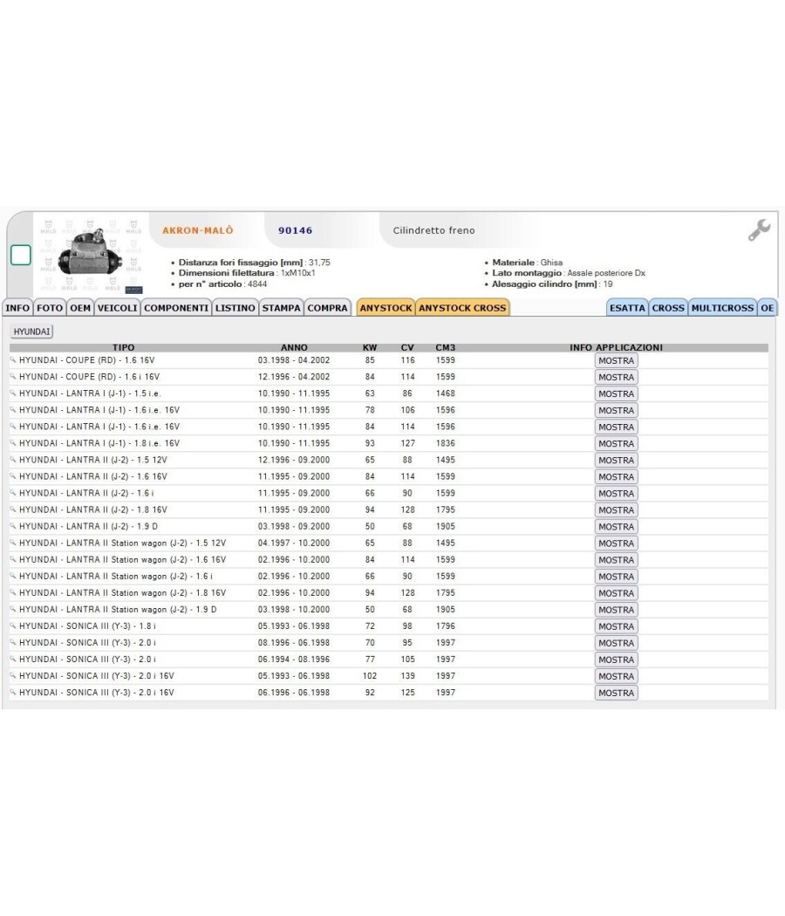Click the OE tab
The height and width of the screenshot is (916, 785).
[x=768, y=308]
